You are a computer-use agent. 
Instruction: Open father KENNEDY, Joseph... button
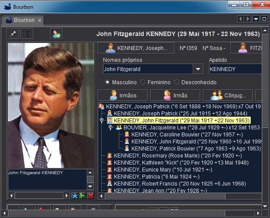(x=136, y=48)
